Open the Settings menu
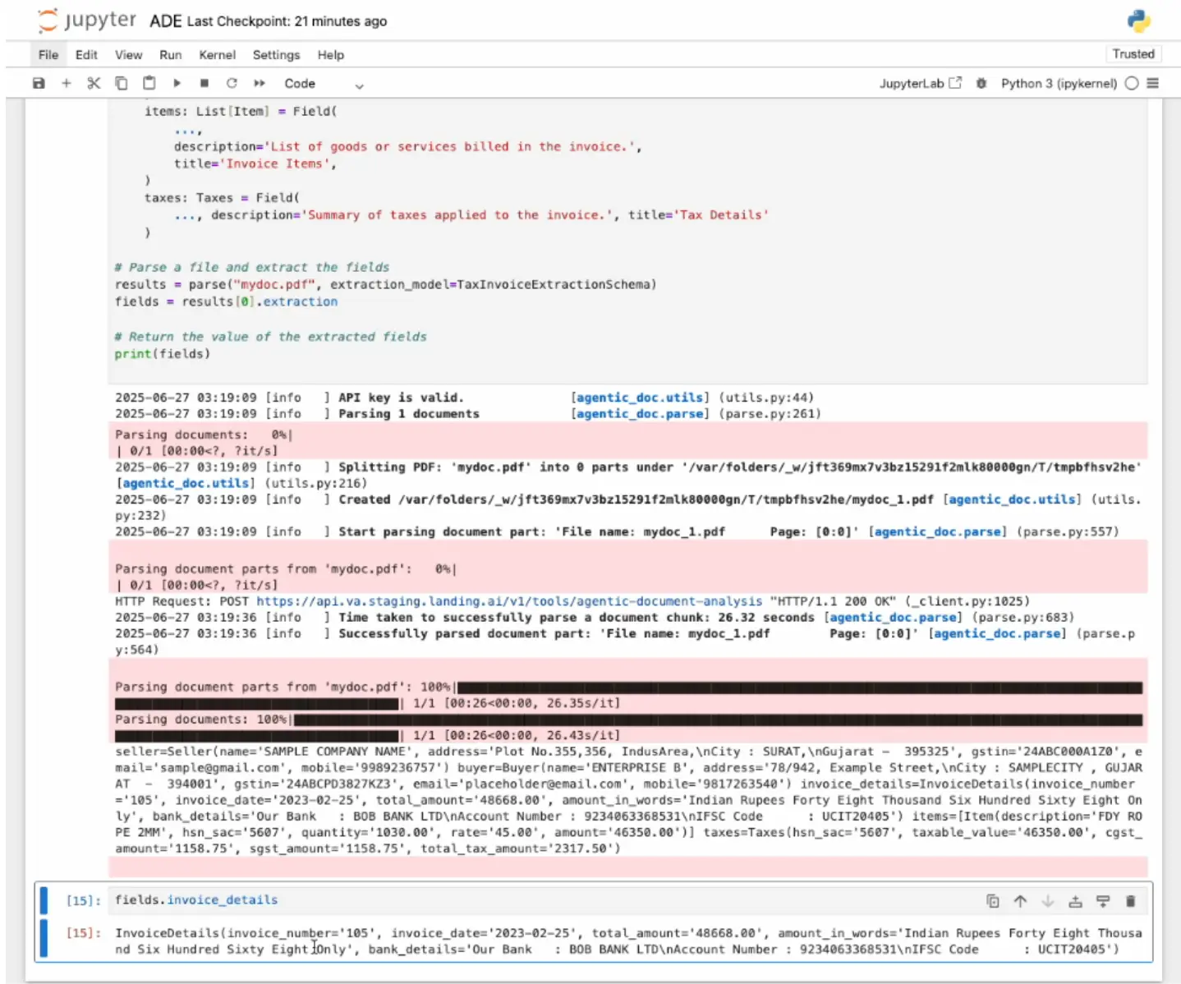Image resolution: width=1181 pixels, height=984 pixels. tap(276, 55)
